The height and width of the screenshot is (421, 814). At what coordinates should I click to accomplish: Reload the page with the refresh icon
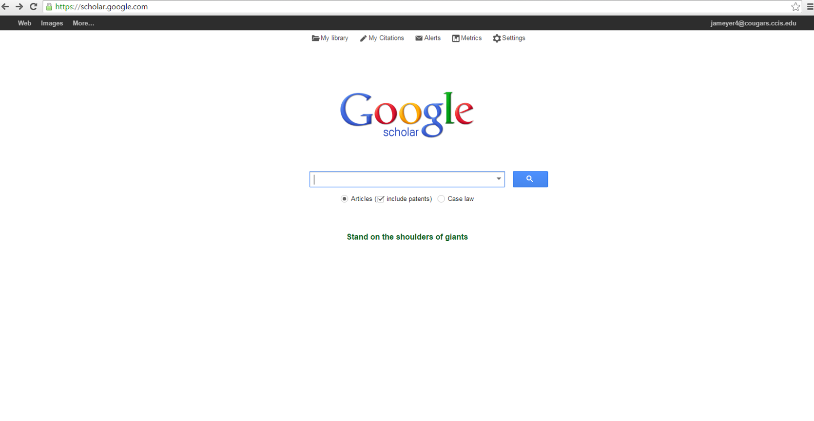(x=33, y=7)
